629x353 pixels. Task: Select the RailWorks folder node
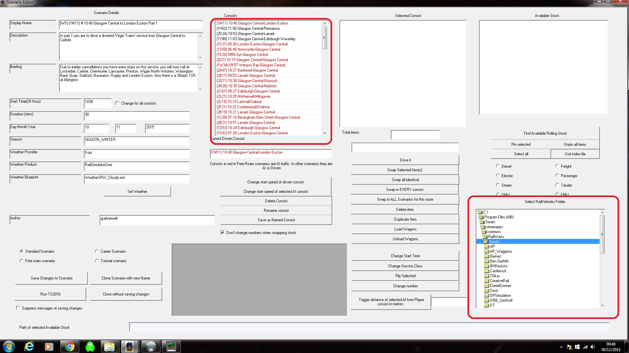click(x=496, y=237)
